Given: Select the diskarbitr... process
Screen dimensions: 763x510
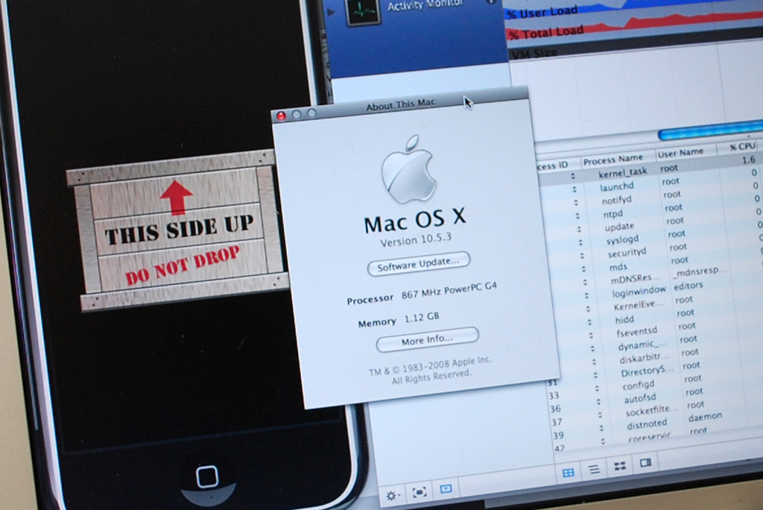Looking at the screenshot, I should coord(645,359).
